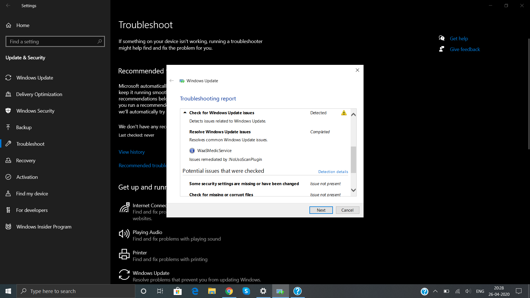
Task: Collapse the Check for Windows Update issues section
Action: (185, 112)
